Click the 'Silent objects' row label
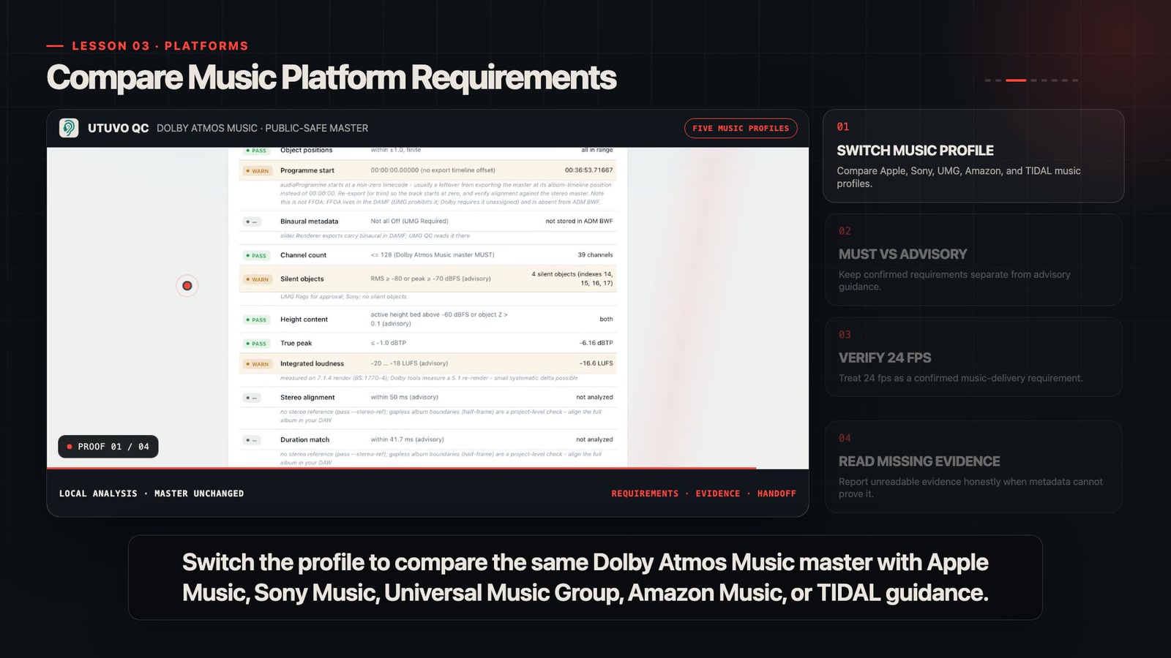 (302, 279)
